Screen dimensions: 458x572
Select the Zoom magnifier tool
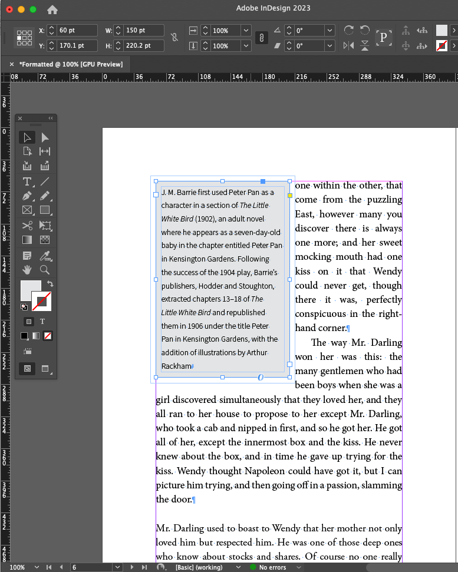click(45, 270)
